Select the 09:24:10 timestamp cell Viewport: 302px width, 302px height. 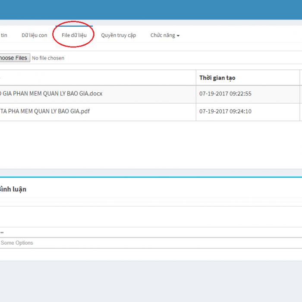pos(225,111)
